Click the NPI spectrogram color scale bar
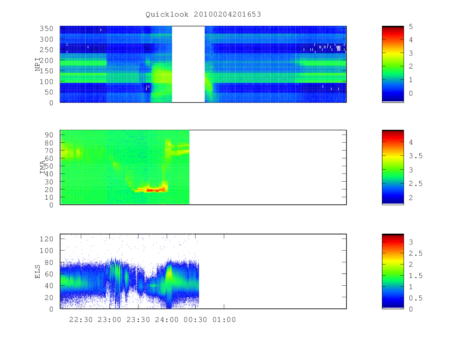Viewport: 462px width, 347px height. click(393, 64)
